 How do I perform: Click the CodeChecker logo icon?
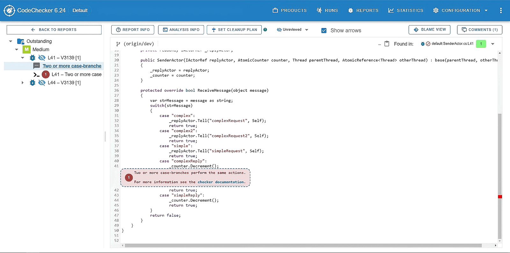pyautogui.click(x=9, y=11)
